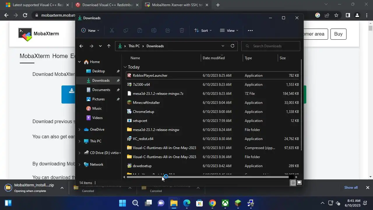
Task: Expand This PC in navigation pane
Action: tap(79, 141)
